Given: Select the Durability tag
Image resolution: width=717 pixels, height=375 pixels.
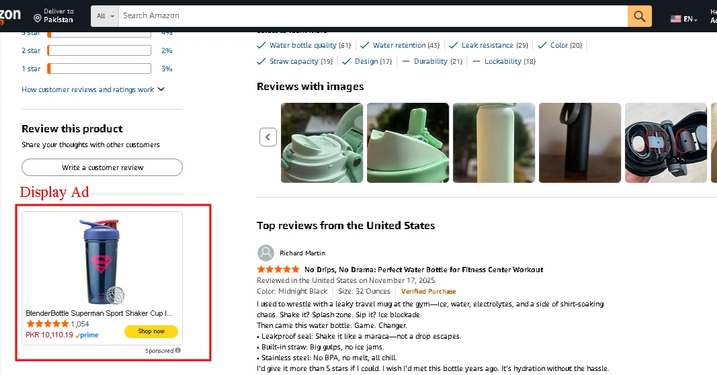Looking at the screenshot, I should coord(431,61).
